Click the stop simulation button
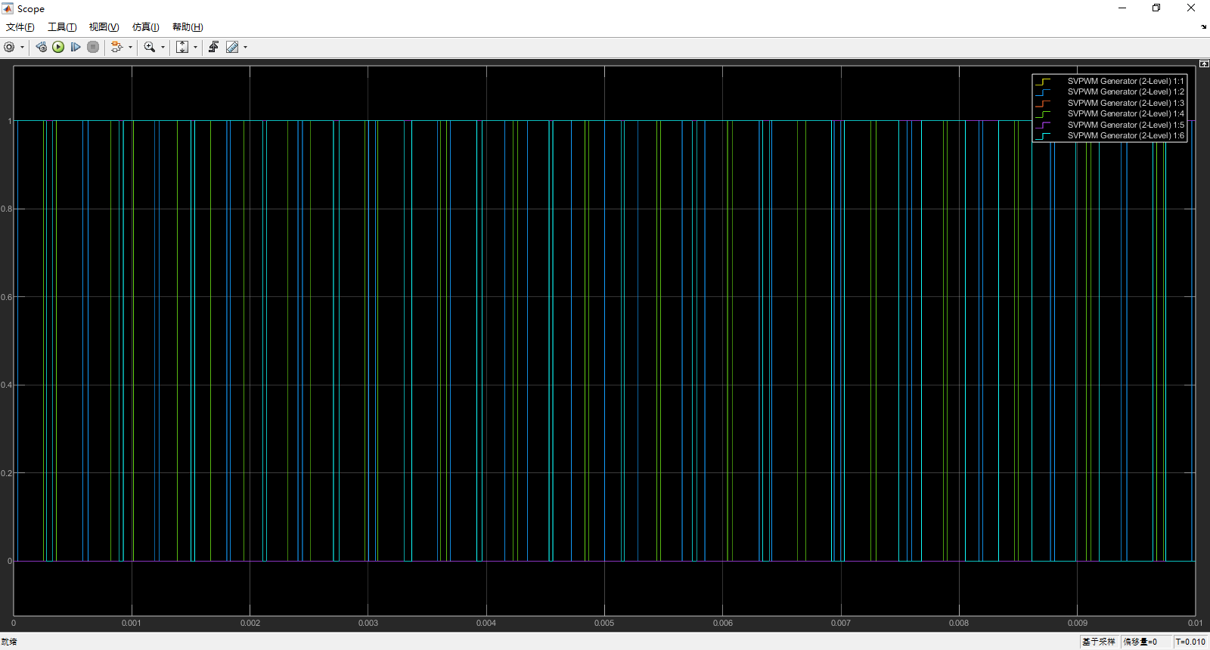The width and height of the screenshot is (1210, 650). pyautogui.click(x=93, y=47)
